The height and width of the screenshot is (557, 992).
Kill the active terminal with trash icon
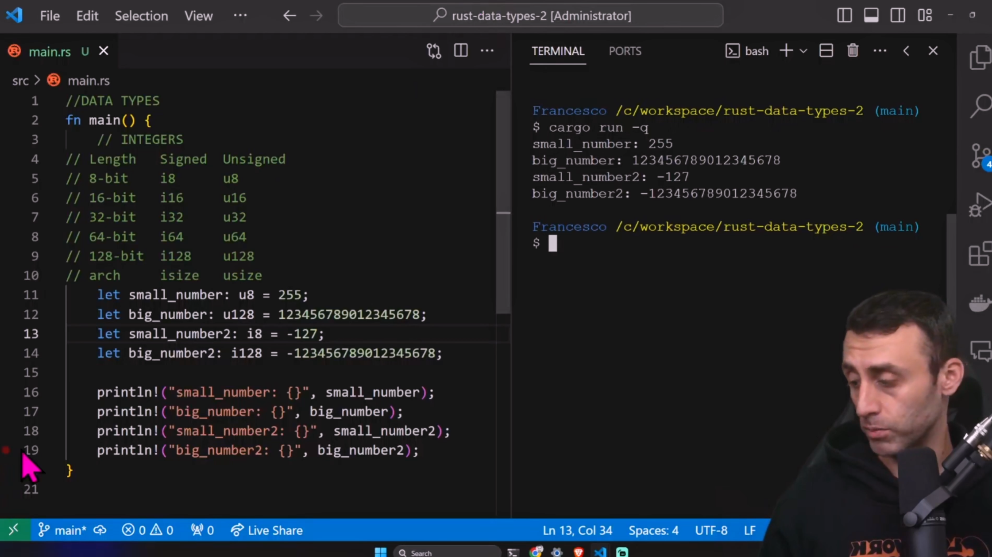[853, 51]
